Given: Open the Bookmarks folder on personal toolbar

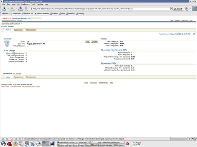Looking at the screenshot, I should [x=15, y=14].
